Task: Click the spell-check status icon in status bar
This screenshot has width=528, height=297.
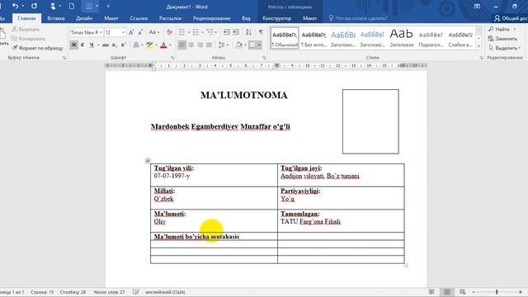Action: [135, 292]
